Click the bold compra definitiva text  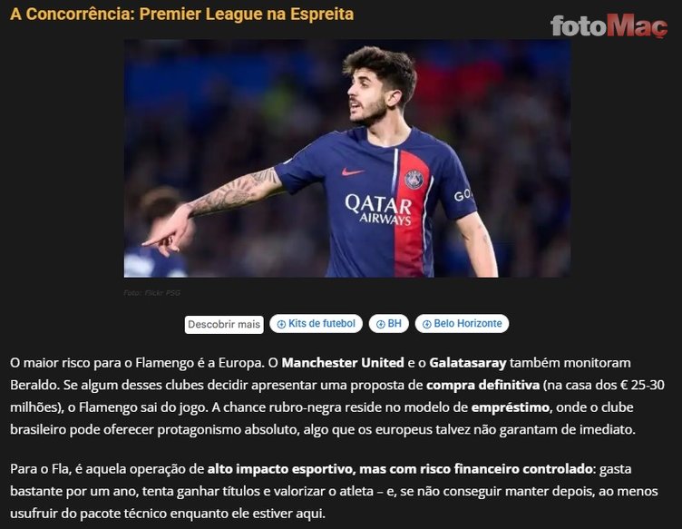[x=482, y=385]
